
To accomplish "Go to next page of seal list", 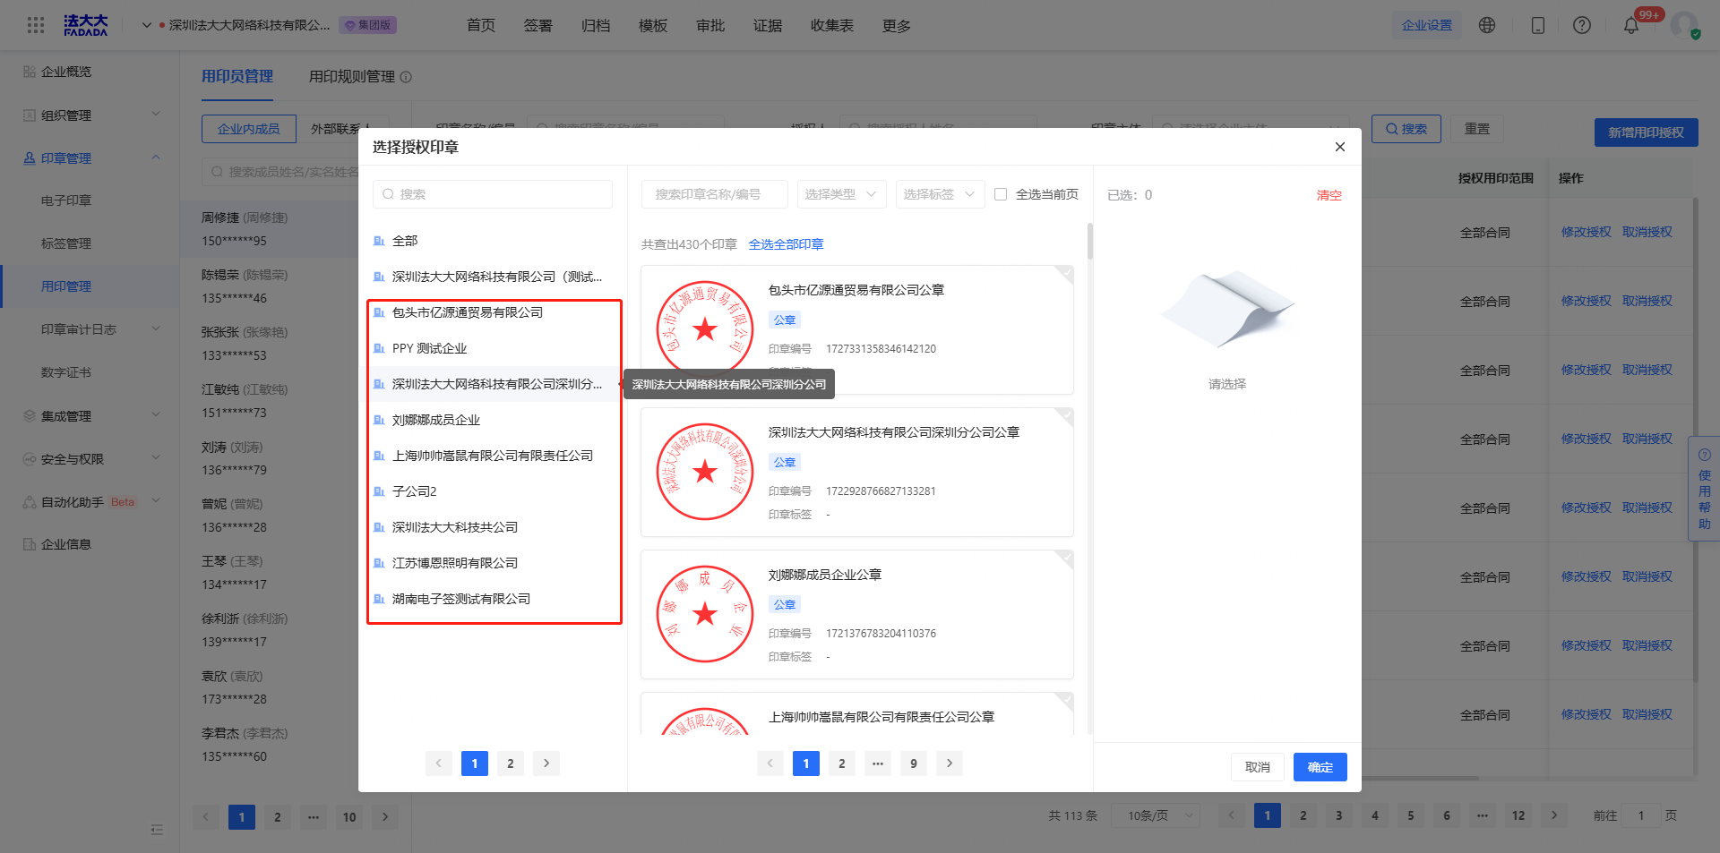I will (x=950, y=763).
